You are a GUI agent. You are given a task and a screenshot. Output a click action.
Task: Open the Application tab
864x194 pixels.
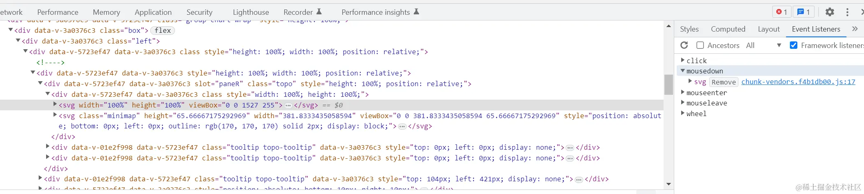coord(153,12)
